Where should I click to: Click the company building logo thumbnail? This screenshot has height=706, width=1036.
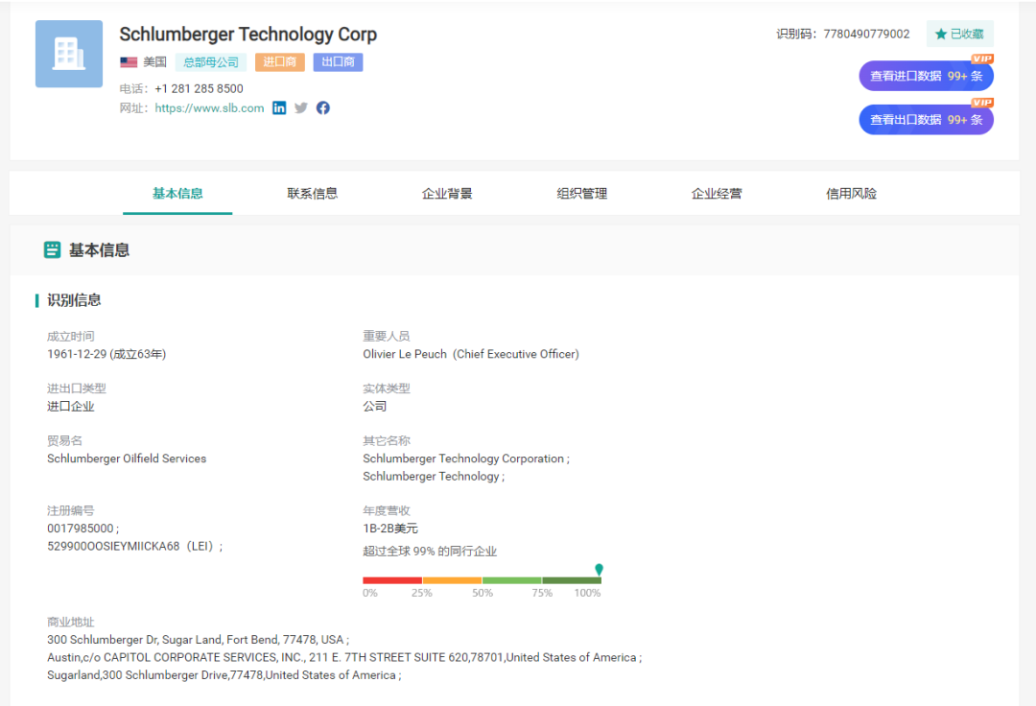[x=69, y=54]
